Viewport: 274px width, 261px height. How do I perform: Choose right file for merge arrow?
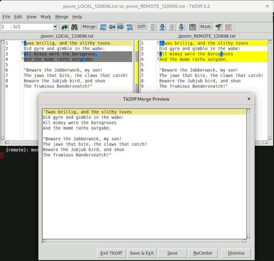click(x=121, y=27)
